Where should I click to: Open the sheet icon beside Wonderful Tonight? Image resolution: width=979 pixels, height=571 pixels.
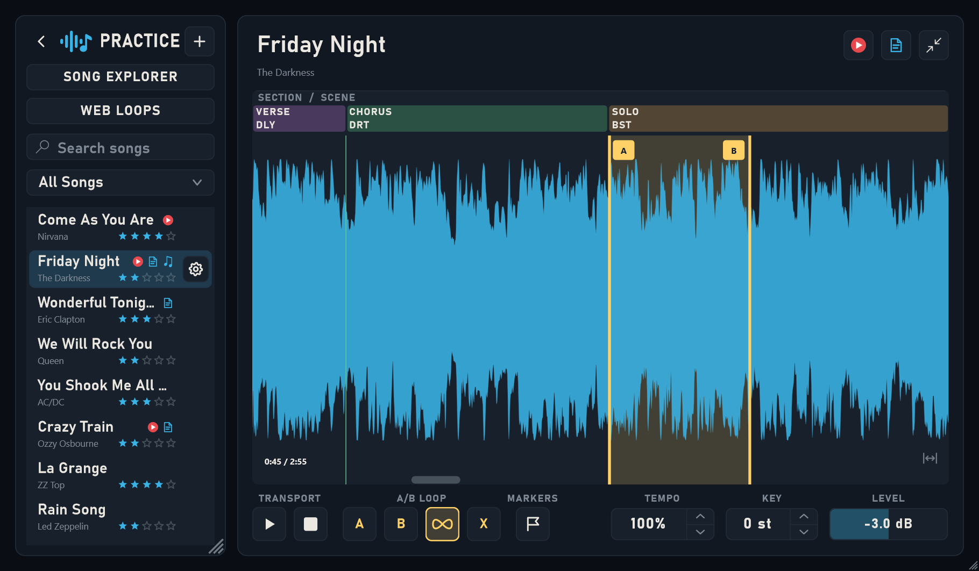168,303
